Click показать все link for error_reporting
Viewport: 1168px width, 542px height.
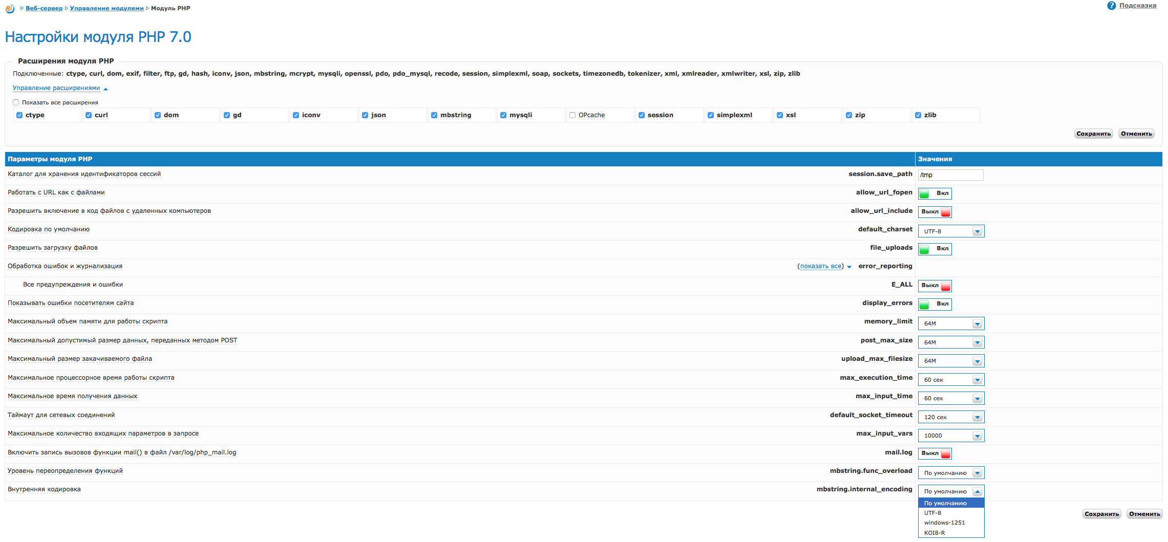(x=821, y=266)
